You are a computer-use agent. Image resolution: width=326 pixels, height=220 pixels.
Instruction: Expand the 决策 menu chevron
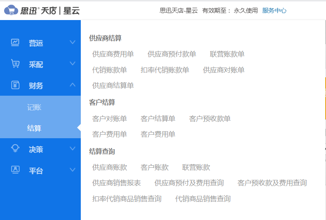coord(72,148)
